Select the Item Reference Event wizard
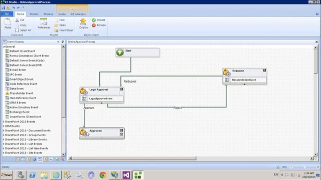Screen dimensions: 321x180 click(x=21, y=98)
